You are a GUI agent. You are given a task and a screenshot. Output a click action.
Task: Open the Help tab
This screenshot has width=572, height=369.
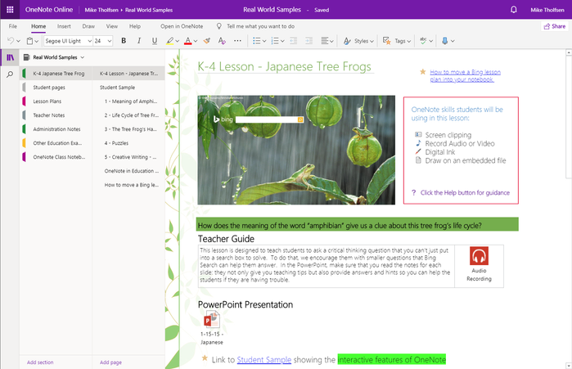[x=134, y=26]
